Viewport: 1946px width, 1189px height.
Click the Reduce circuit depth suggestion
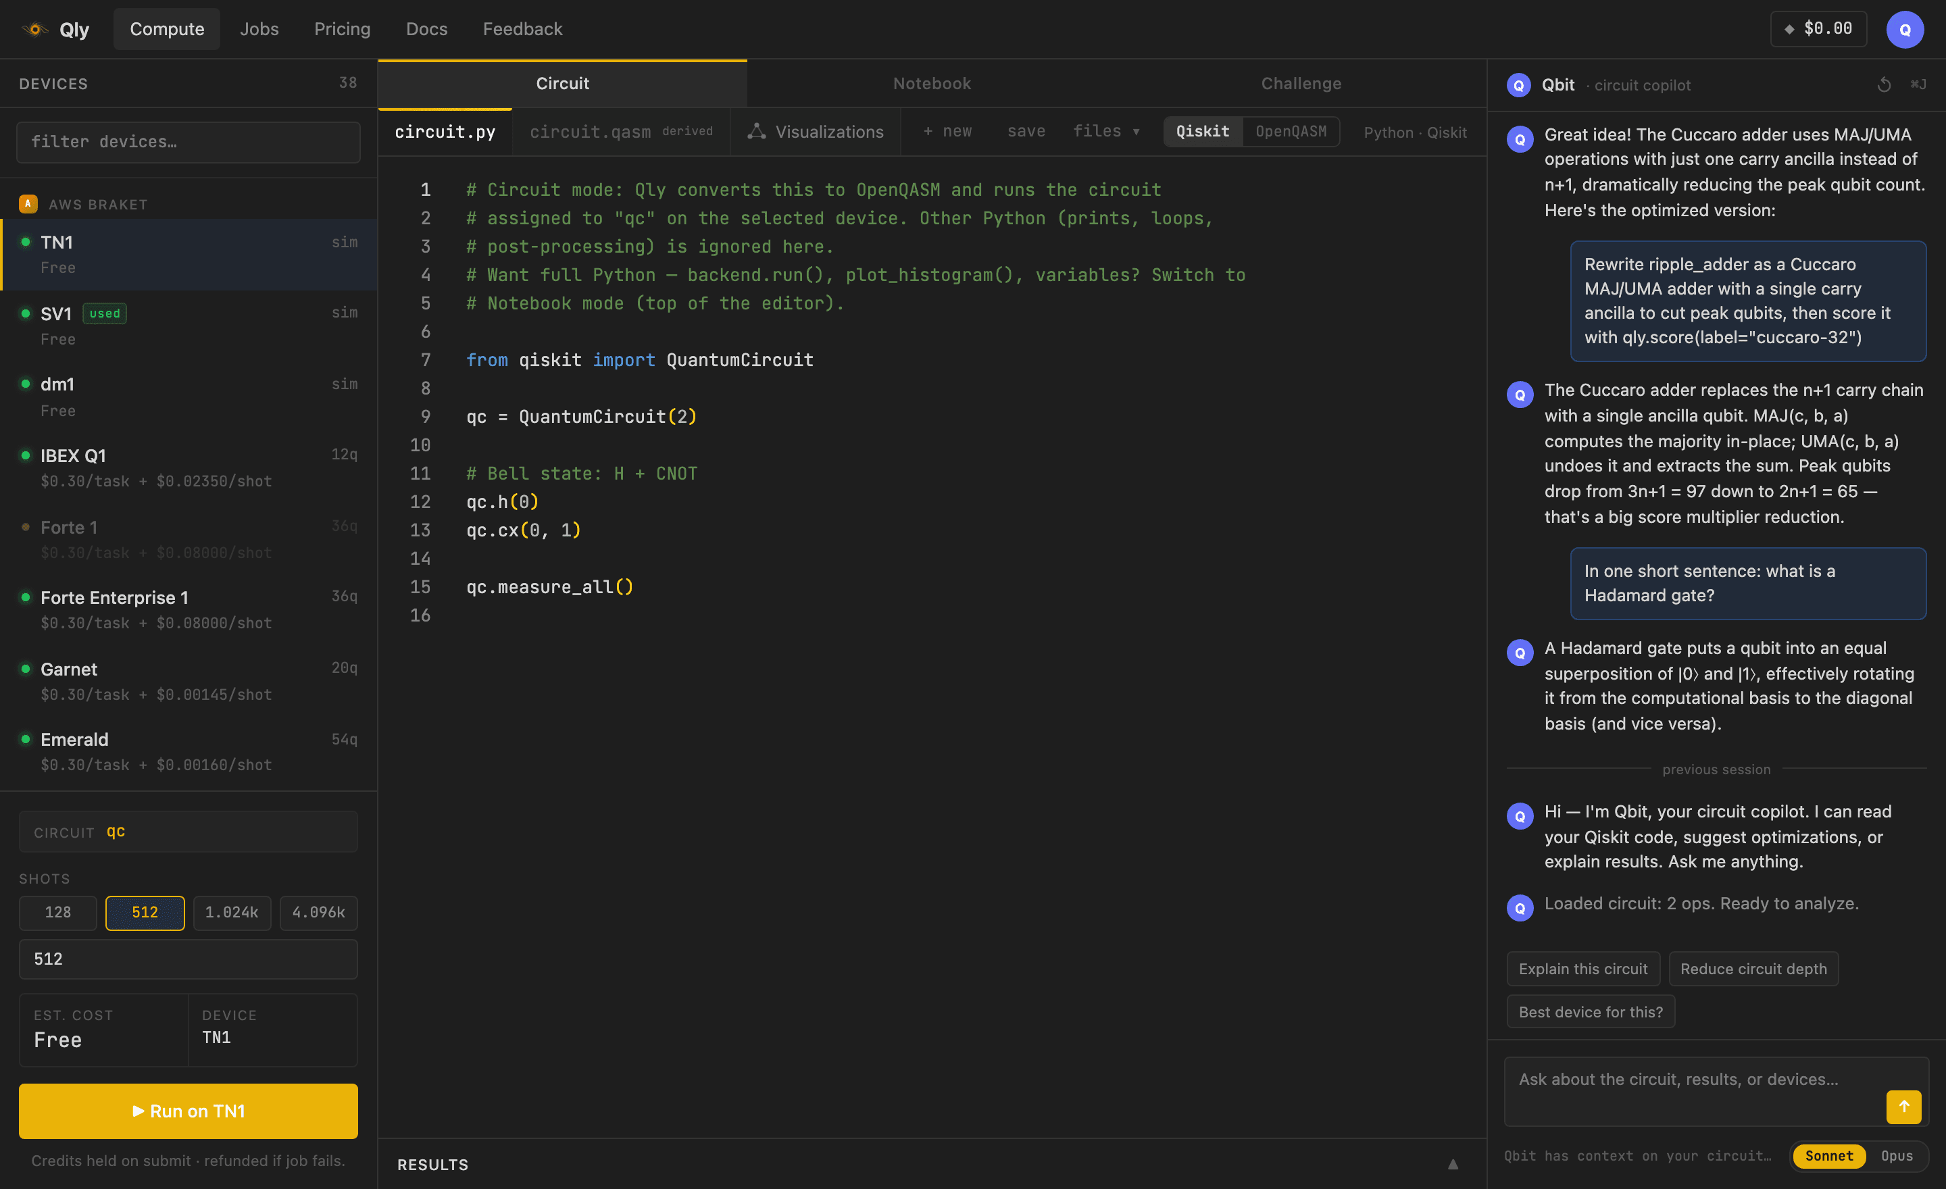[x=1753, y=969]
